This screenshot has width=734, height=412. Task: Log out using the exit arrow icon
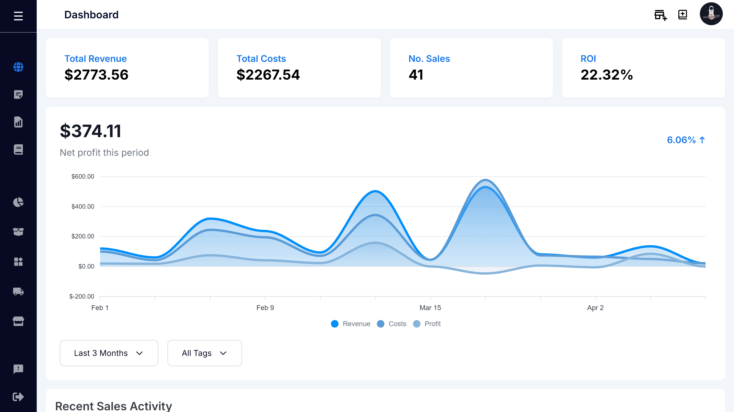18,397
